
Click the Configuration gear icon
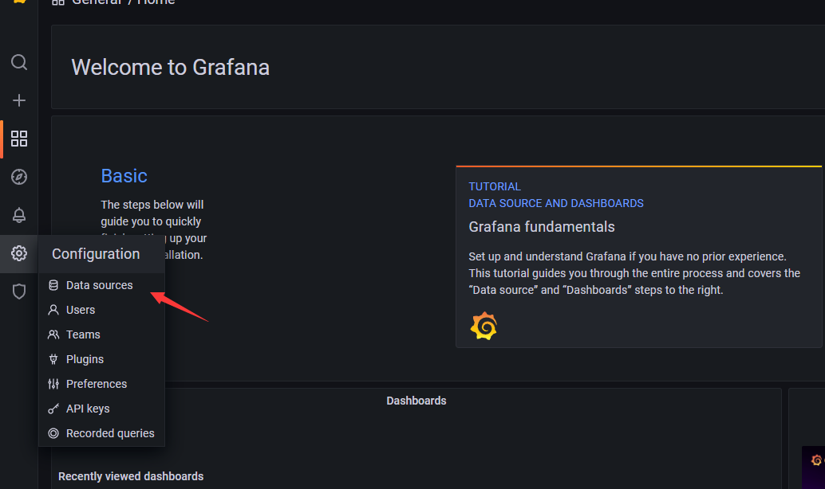(19, 253)
